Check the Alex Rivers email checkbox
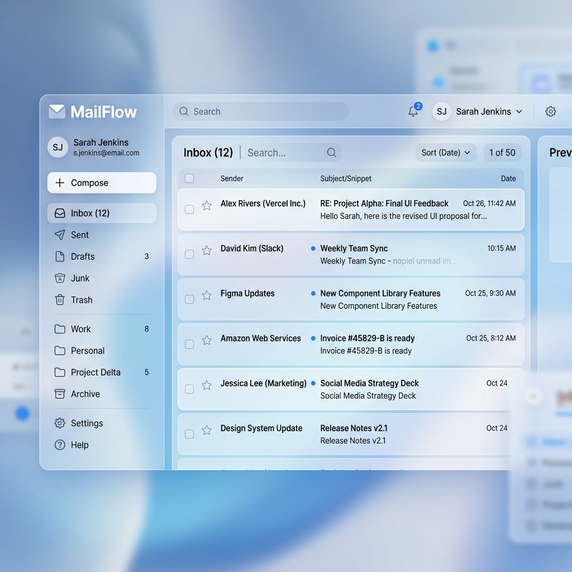 pos(189,209)
